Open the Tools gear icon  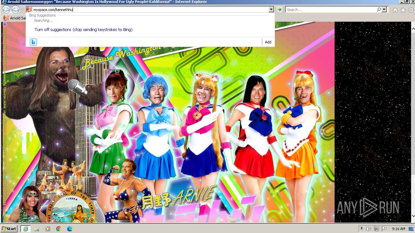pyautogui.click(x=411, y=10)
